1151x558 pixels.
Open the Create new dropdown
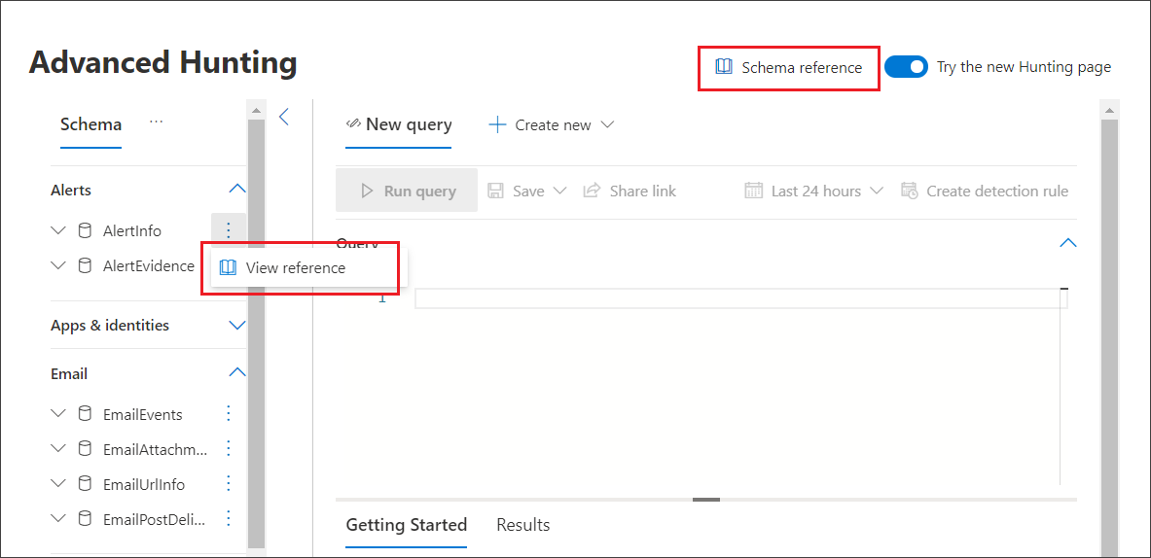coord(552,124)
